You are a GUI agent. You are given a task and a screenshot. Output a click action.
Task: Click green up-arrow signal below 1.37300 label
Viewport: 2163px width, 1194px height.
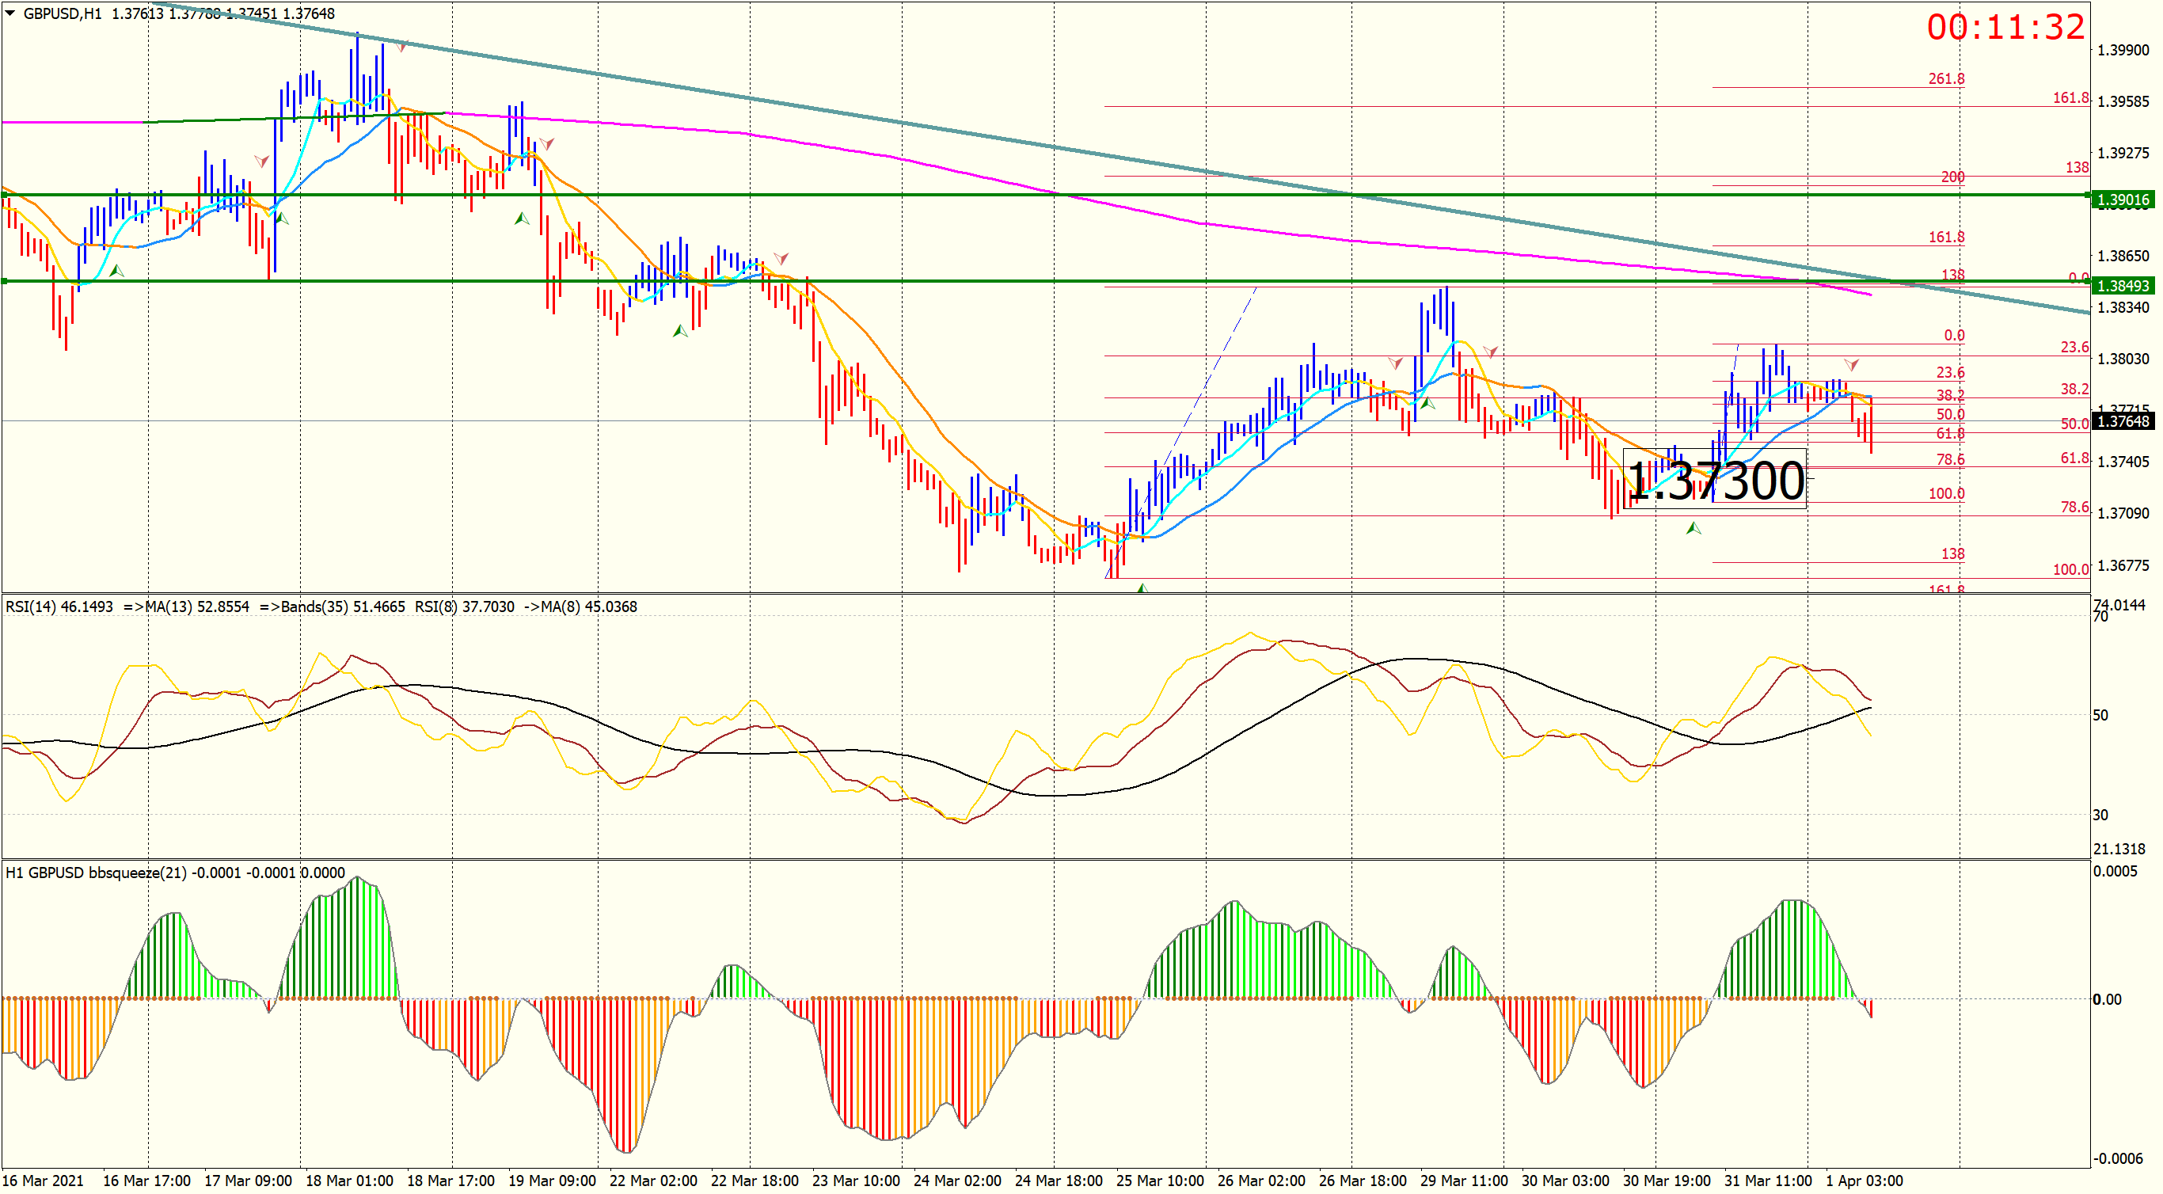[1693, 528]
